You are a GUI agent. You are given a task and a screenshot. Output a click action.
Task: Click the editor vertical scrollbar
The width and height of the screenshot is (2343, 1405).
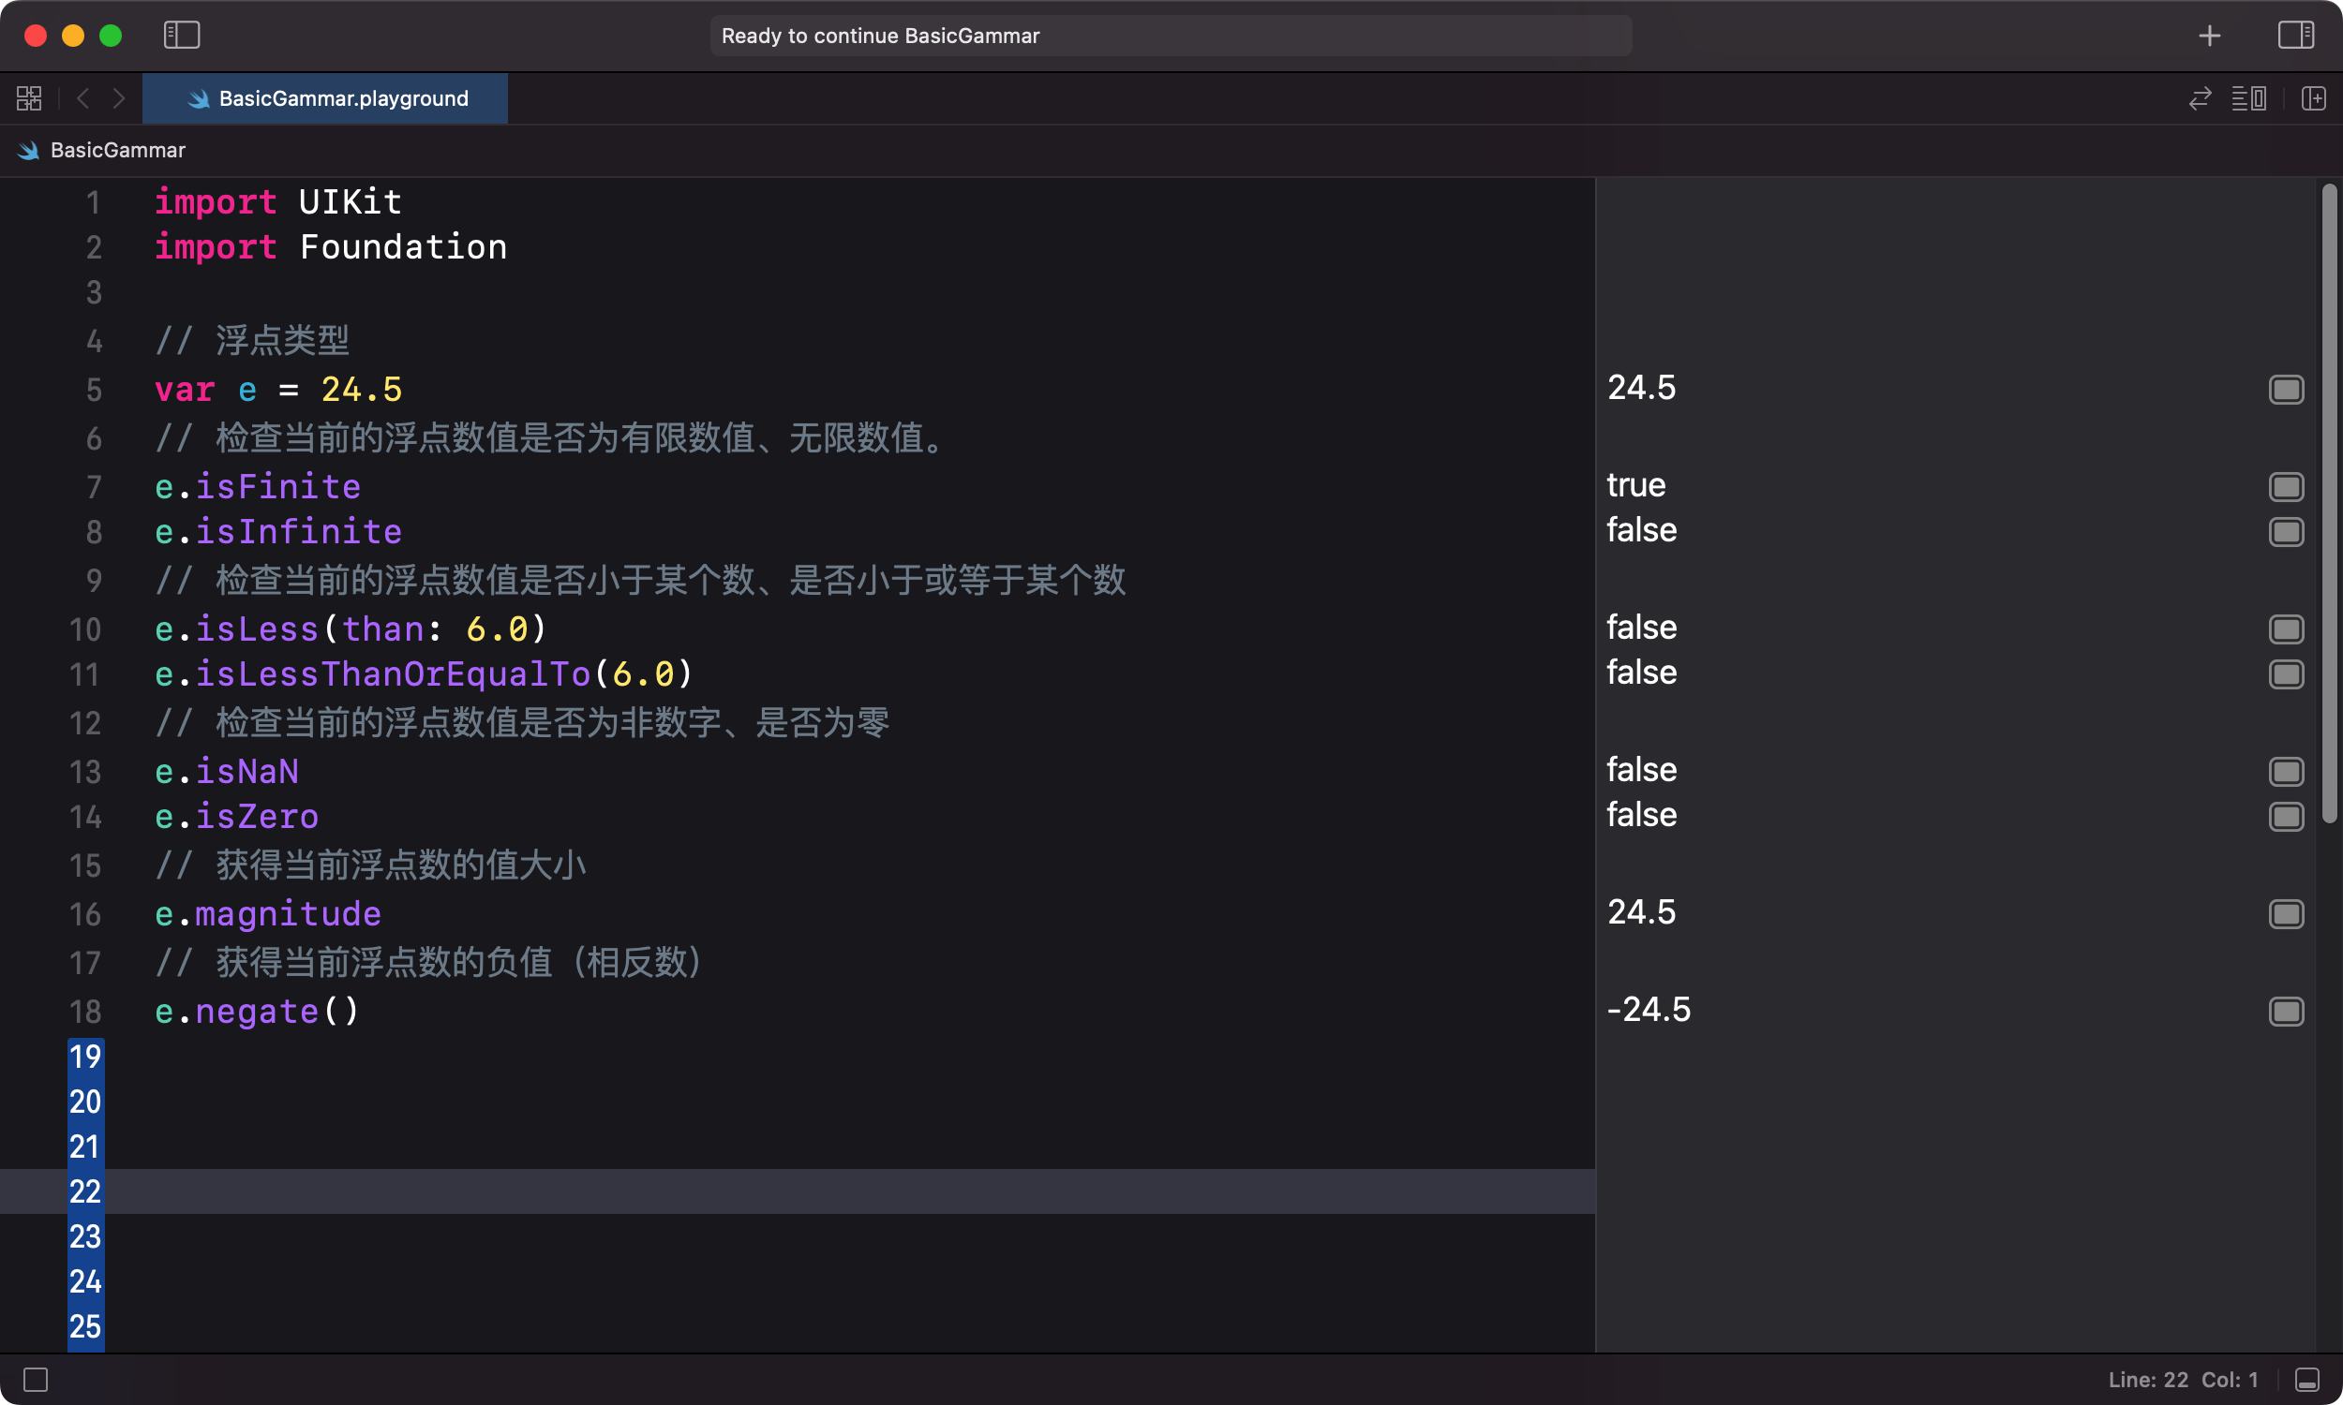2330,504
